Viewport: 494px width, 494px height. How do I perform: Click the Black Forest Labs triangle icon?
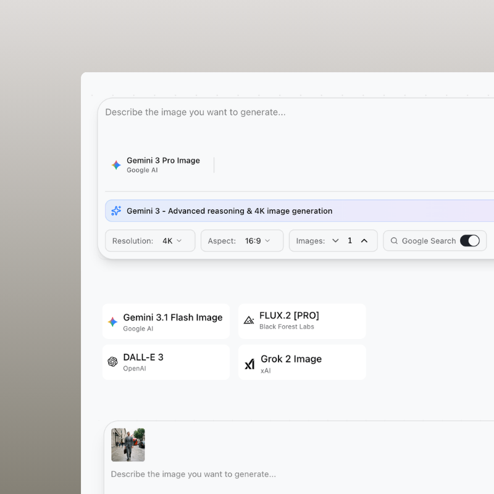(249, 320)
